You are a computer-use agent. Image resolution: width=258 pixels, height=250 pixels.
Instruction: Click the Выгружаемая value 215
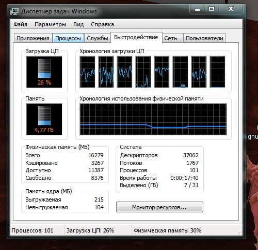click(x=99, y=199)
